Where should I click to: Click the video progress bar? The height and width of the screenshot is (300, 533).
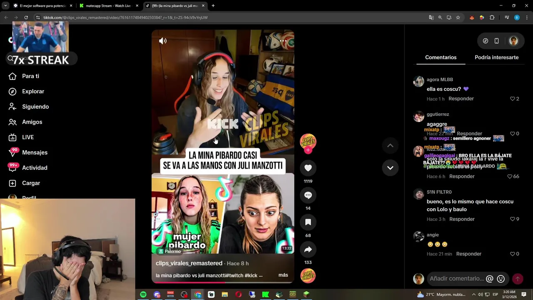tap(223, 282)
